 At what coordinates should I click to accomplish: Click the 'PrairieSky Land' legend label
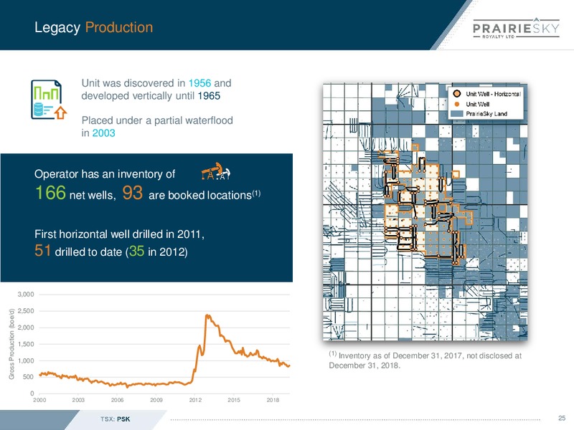486,114
